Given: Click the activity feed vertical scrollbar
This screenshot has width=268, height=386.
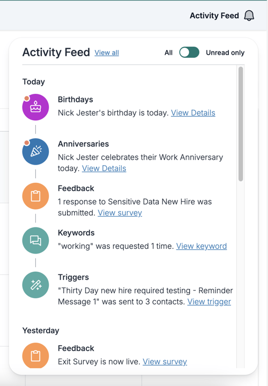Looking at the screenshot, I should (241, 124).
